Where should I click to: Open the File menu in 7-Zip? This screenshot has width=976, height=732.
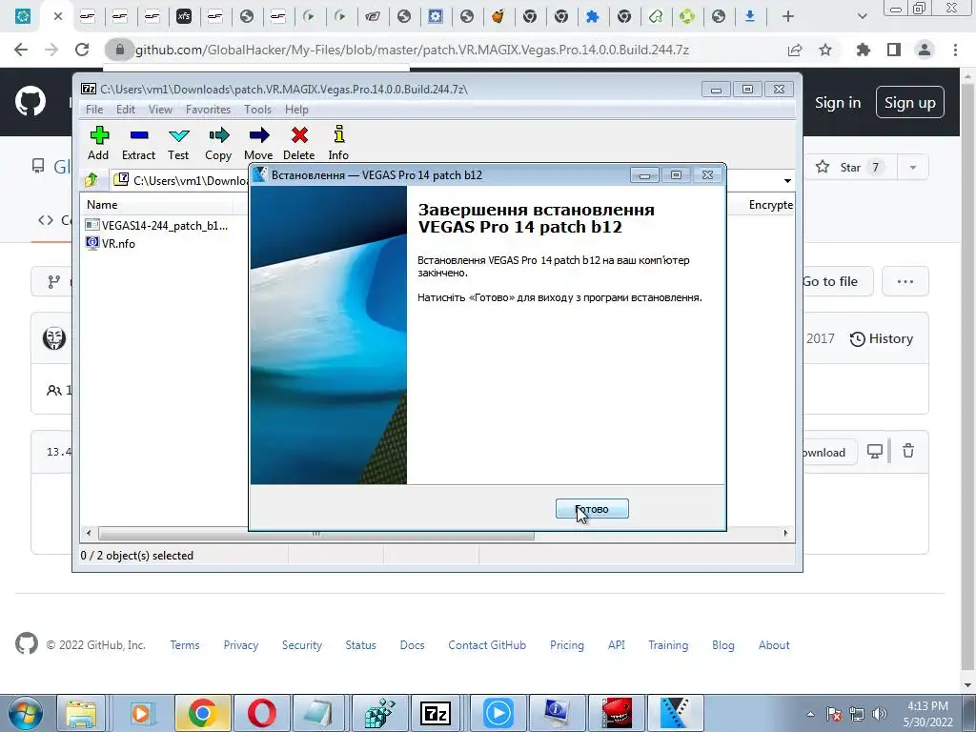94,110
